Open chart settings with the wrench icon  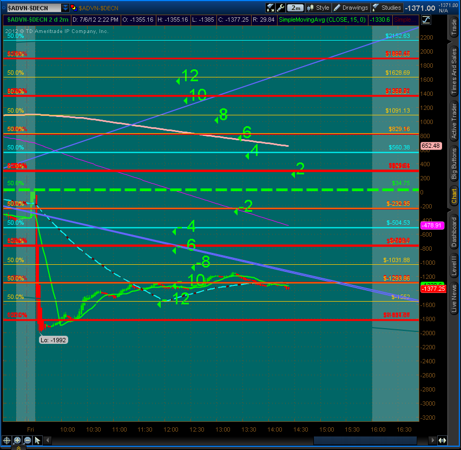coord(280,8)
